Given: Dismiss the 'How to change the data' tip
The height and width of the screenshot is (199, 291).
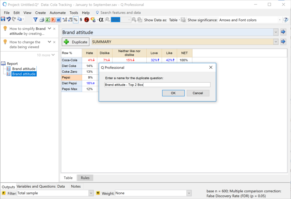Looking at the screenshot, I should point(54,42).
